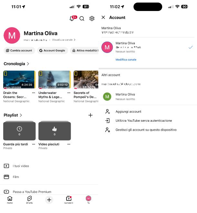Open Film menu item

coord(49,177)
